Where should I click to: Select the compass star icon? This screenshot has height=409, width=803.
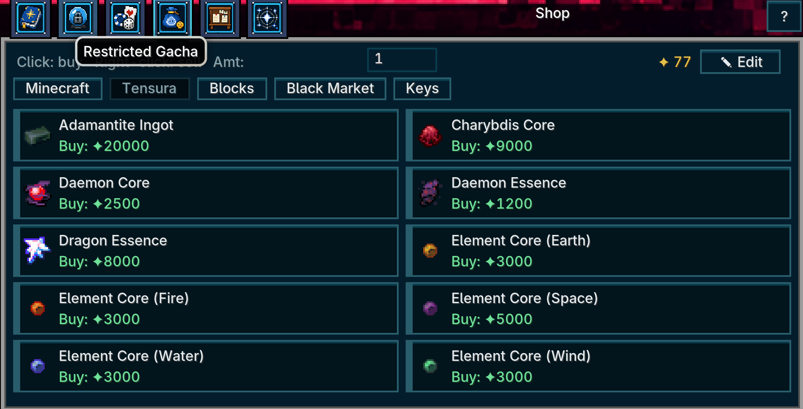click(267, 18)
